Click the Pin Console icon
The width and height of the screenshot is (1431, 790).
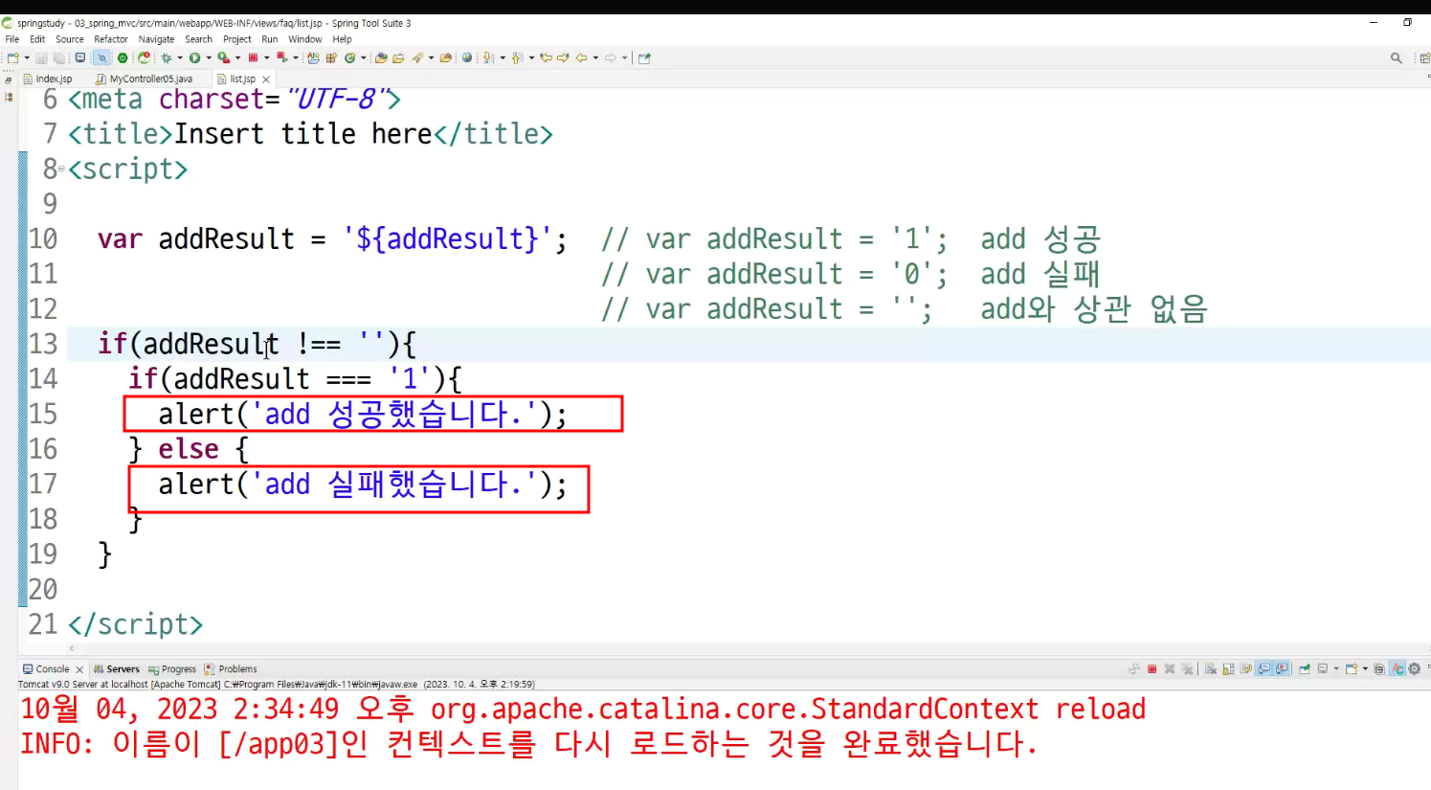coord(1305,669)
